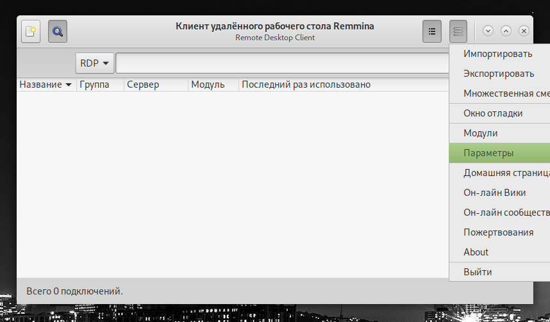
Task: Sort by Название column
Action: point(46,85)
